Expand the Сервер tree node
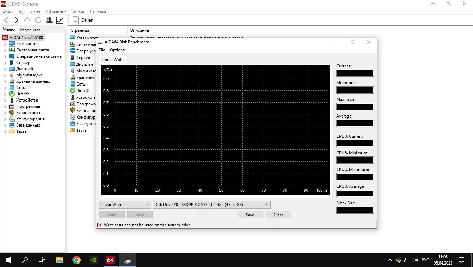This screenshot has width=473, height=267. [x=5, y=63]
